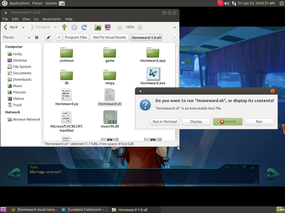The image size is (285, 213).
Task: Select the Microsoft.VC90.CRT.manifest file icon
Action: tap(67, 117)
